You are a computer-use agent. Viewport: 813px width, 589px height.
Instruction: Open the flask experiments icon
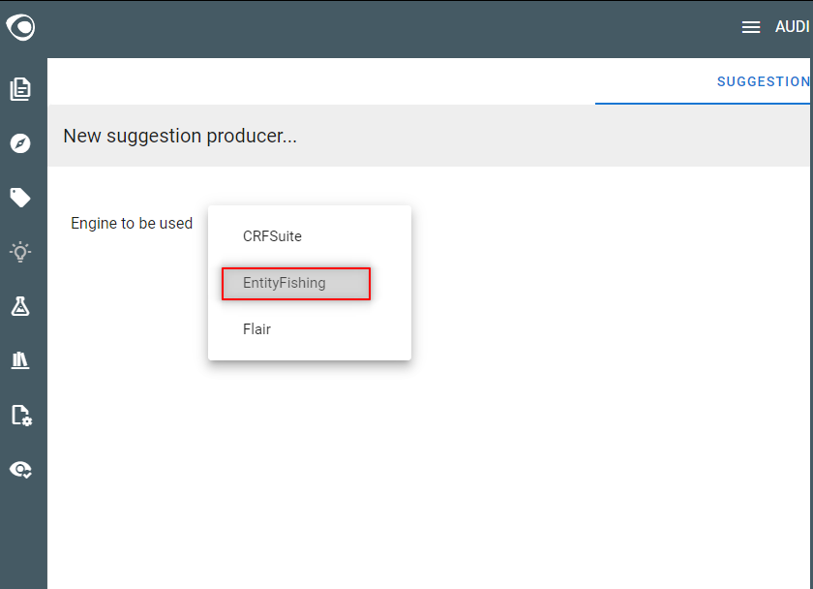pos(20,306)
